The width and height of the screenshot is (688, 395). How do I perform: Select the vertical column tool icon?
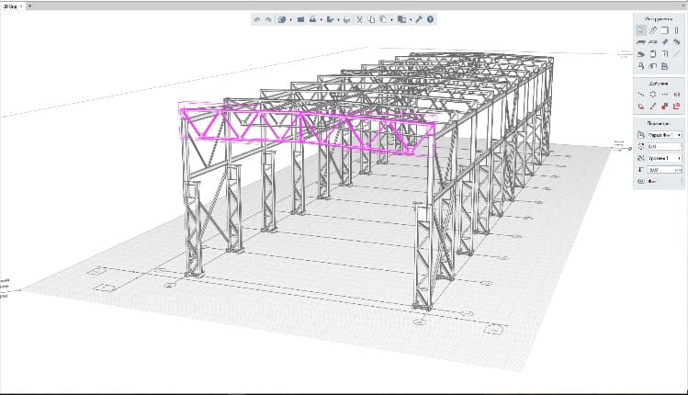point(677,30)
